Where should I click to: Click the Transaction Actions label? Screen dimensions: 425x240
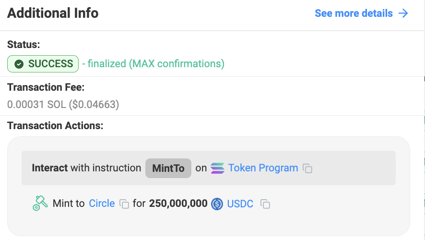click(x=55, y=126)
